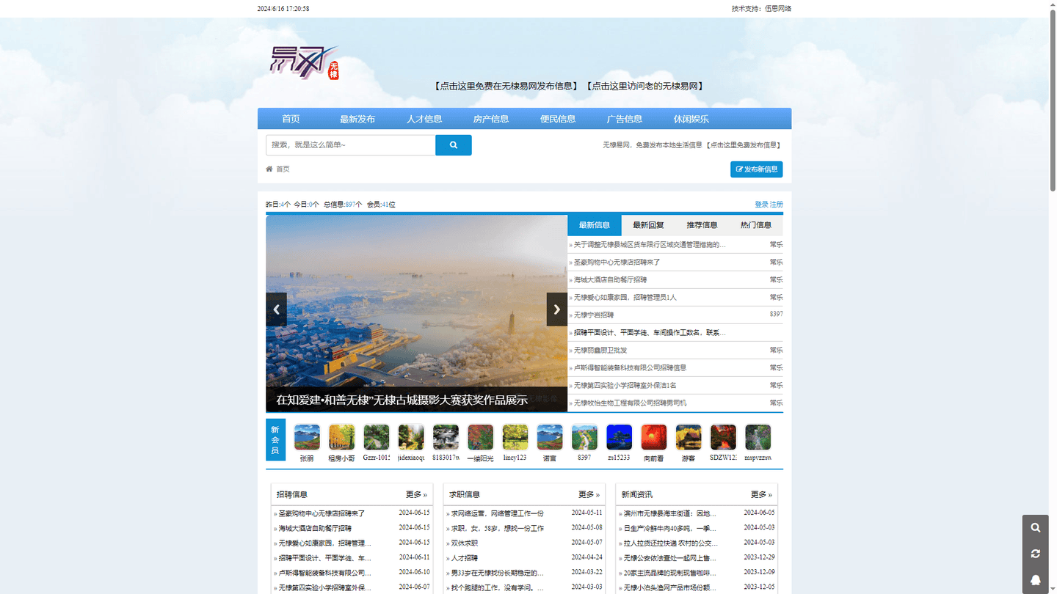This screenshot has height=594, width=1057.
Task: Click 伍思网络 tech support link
Action: (x=778, y=9)
